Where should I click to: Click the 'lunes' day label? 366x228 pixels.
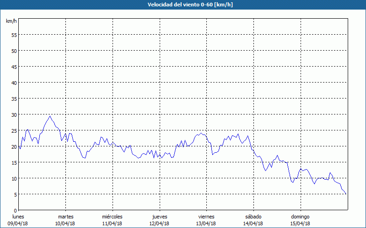pos(18,217)
